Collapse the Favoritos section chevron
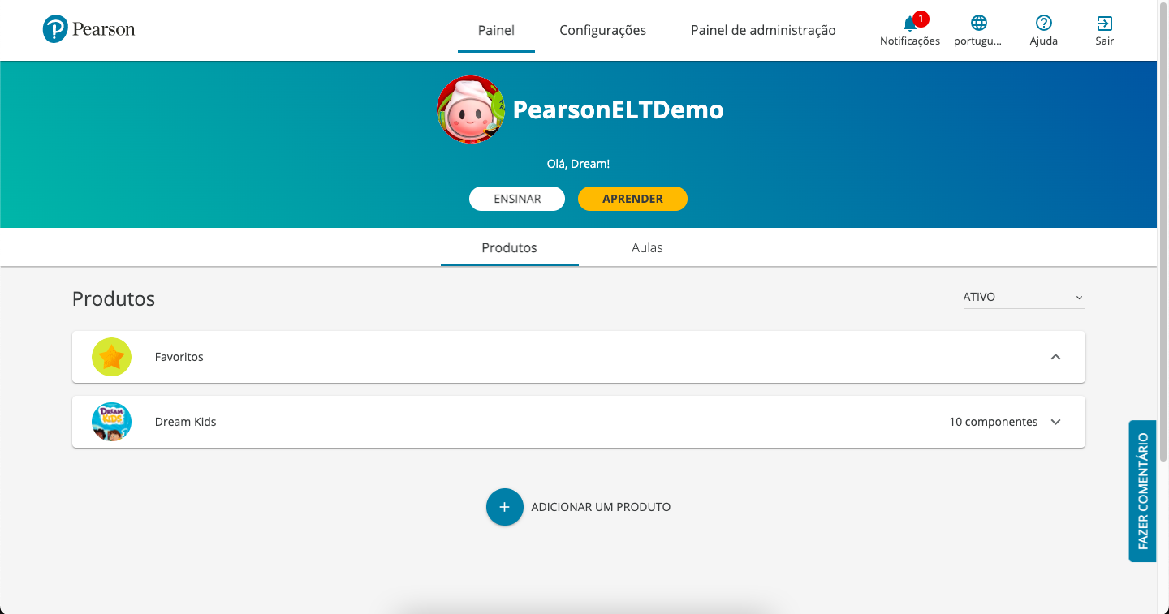The width and height of the screenshot is (1169, 614). pyautogui.click(x=1055, y=357)
